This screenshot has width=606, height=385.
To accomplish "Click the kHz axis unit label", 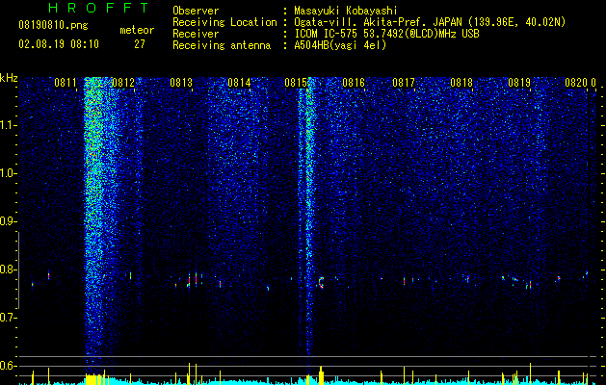I will pyautogui.click(x=9, y=78).
